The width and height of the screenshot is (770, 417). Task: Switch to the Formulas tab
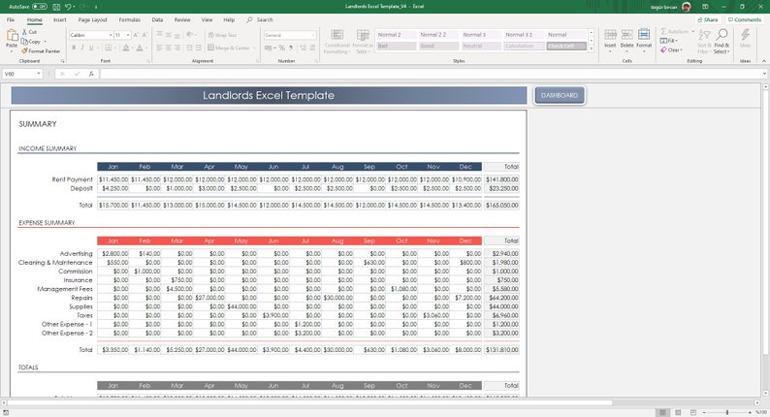tap(130, 19)
